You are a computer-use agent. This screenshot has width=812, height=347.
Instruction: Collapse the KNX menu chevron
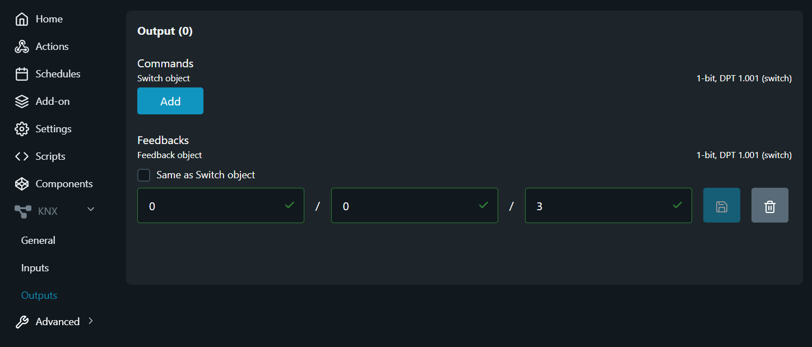click(91, 210)
